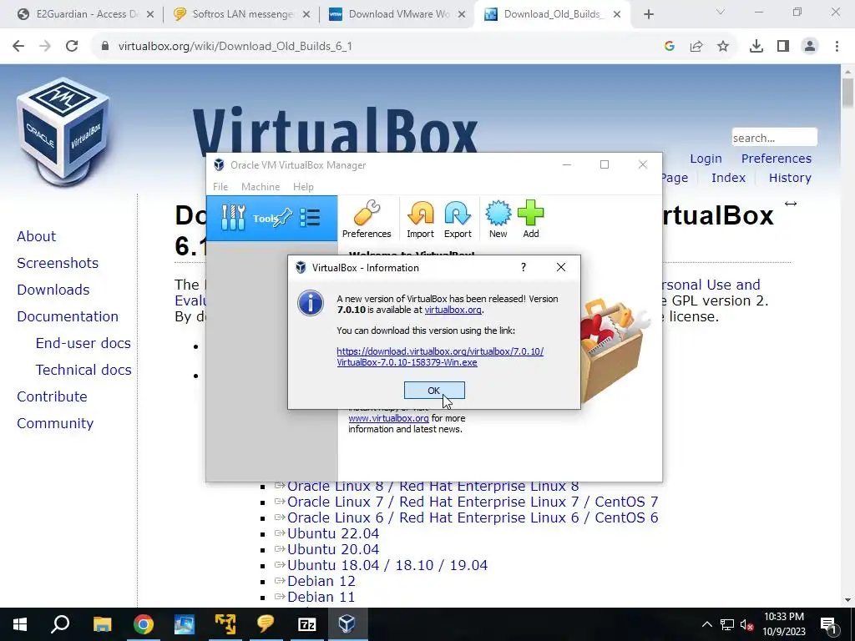Click the Add virtual machine icon
The height and width of the screenshot is (641, 855).
(x=530, y=220)
